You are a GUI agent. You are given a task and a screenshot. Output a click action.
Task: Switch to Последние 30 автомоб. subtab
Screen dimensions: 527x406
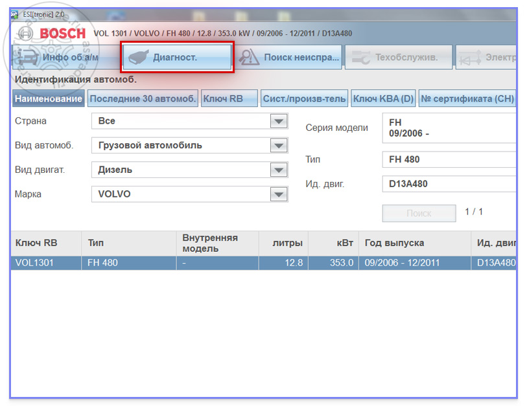coord(143,98)
